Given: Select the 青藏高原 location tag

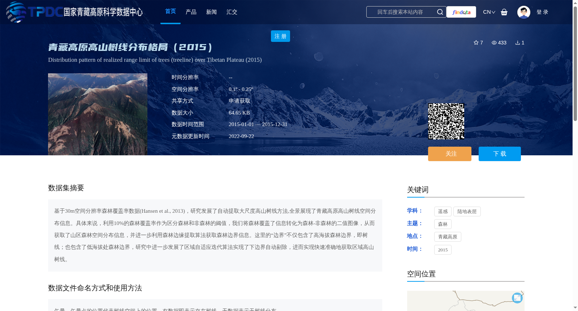Looking at the screenshot, I should [x=448, y=237].
